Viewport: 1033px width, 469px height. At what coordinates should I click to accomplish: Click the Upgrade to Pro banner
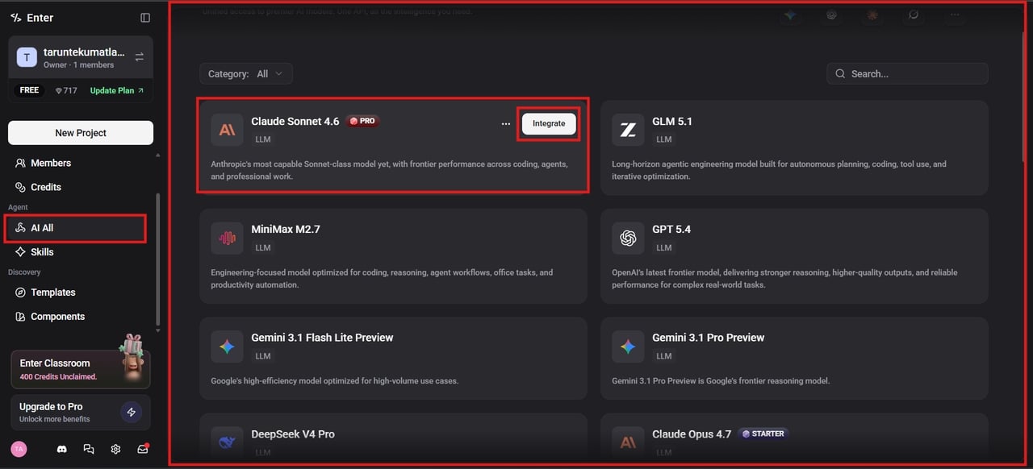(81, 413)
